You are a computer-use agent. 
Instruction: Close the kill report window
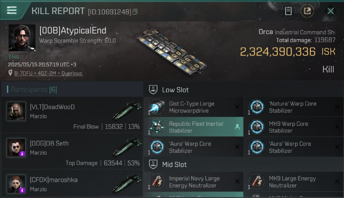coord(330,11)
